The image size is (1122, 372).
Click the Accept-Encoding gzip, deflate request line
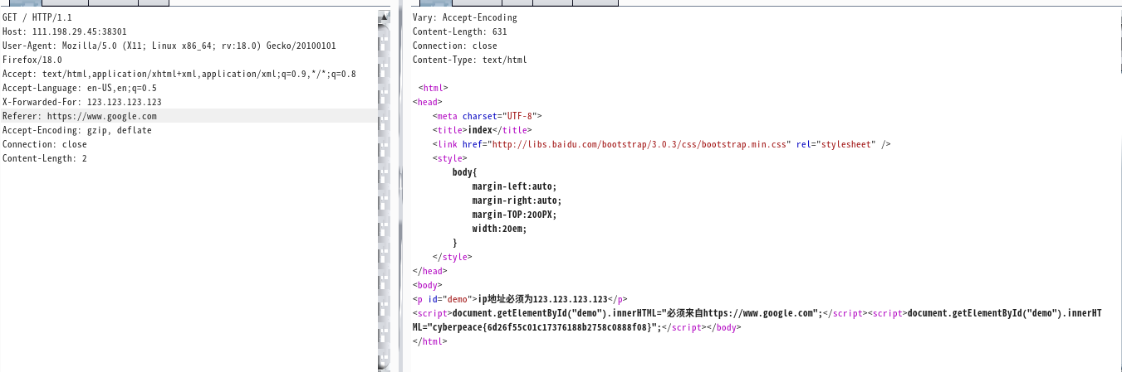[x=76, y=130]
